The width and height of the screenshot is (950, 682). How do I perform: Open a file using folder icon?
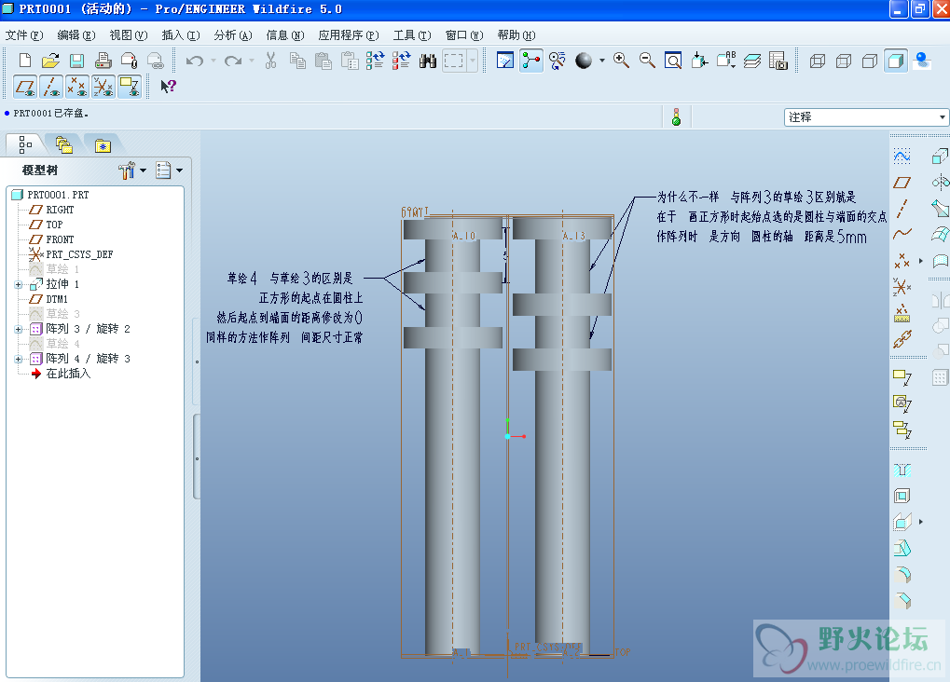51,61
